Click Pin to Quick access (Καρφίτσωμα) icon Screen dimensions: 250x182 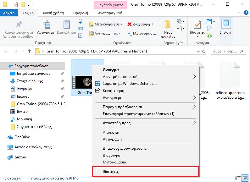tap(19, 24)
